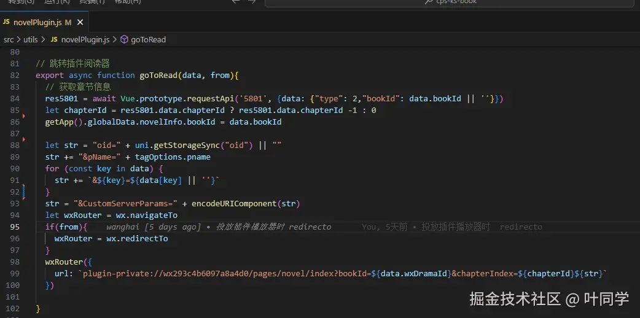
Task: Click the 'You, 5天前' blame annotation
Action: (384, 227)
